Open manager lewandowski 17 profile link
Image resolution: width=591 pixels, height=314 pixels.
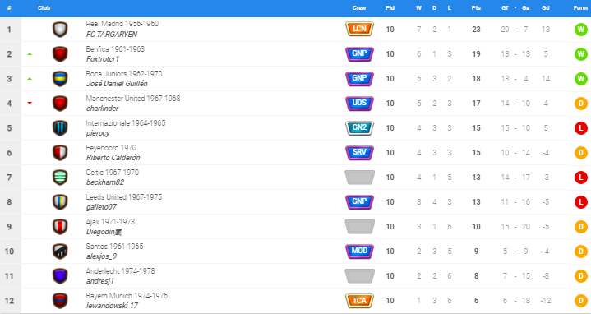[112, 306]
